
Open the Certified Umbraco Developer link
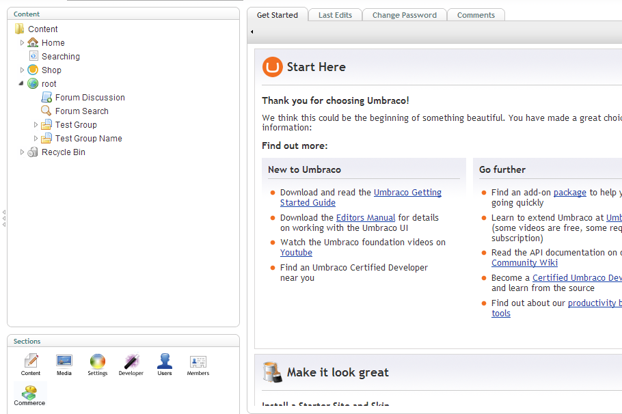point(577,277)
